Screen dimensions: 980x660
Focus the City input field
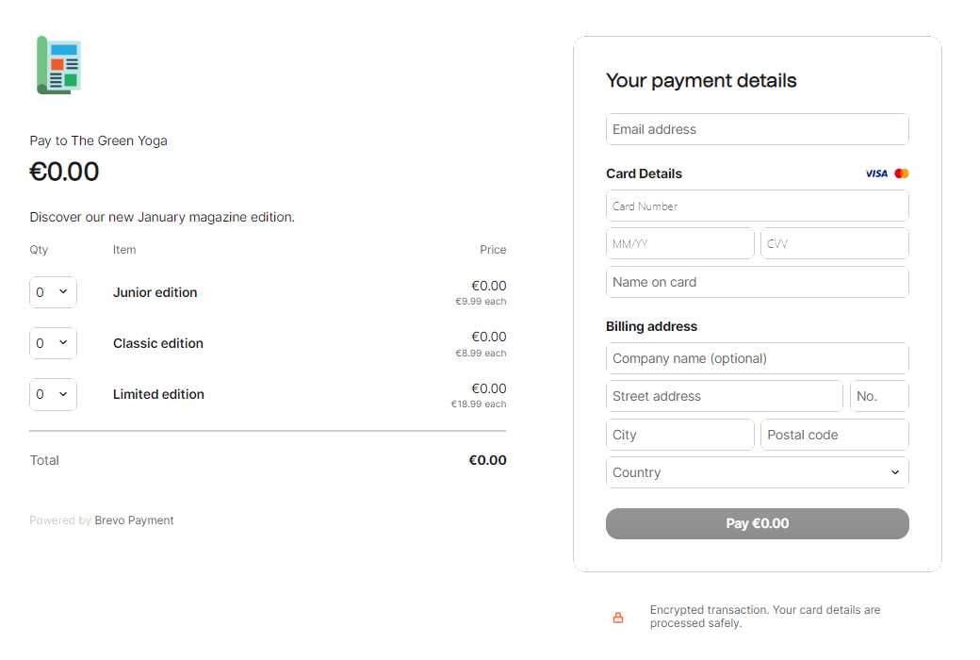click(x=679, y=435)
